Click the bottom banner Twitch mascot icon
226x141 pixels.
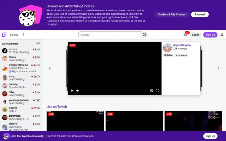(x=6, y=136)
